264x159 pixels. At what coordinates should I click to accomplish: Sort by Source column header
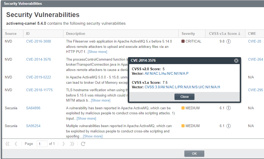coord(11,34)
